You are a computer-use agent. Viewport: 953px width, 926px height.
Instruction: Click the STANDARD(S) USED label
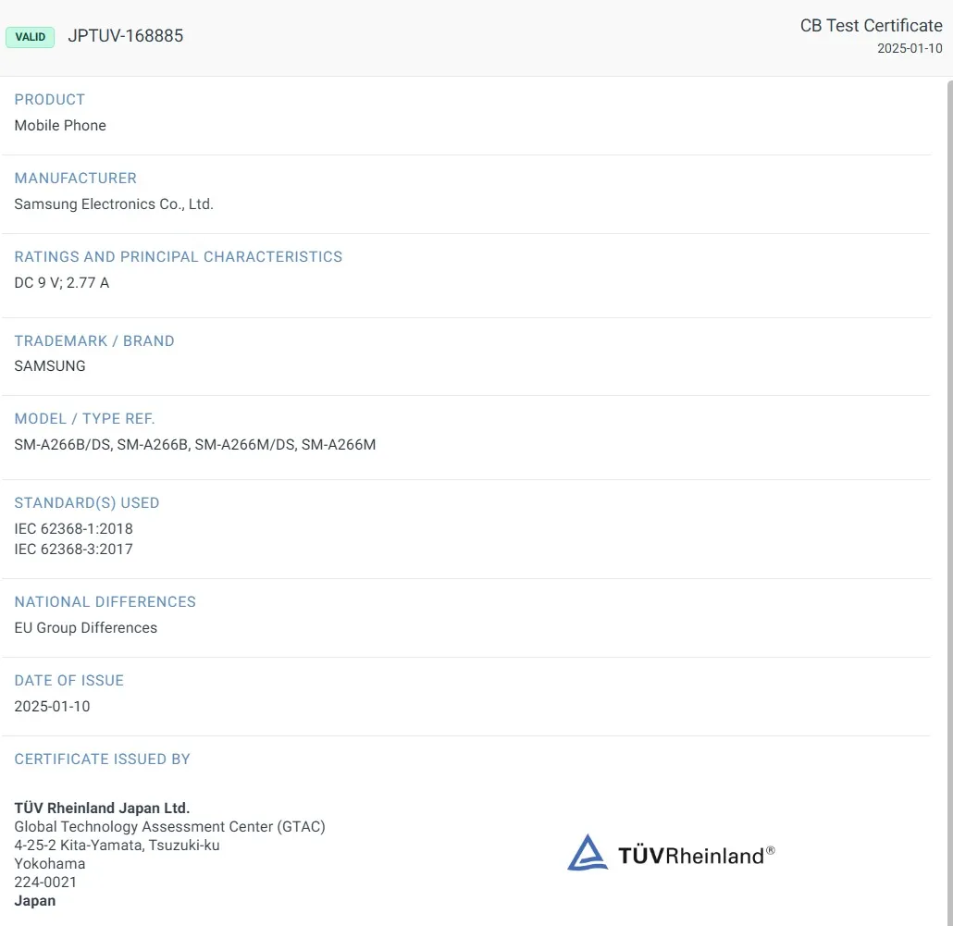tap(87, 503)
